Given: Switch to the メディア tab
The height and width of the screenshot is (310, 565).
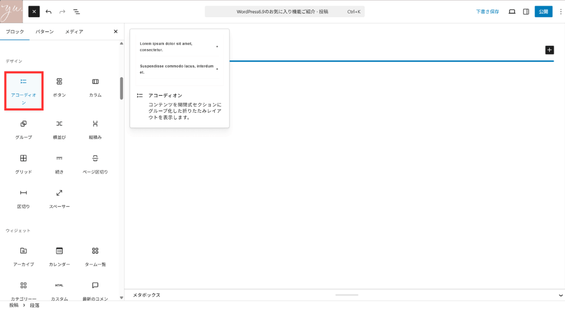Looking at the screenshot, I should pos(74,32).
